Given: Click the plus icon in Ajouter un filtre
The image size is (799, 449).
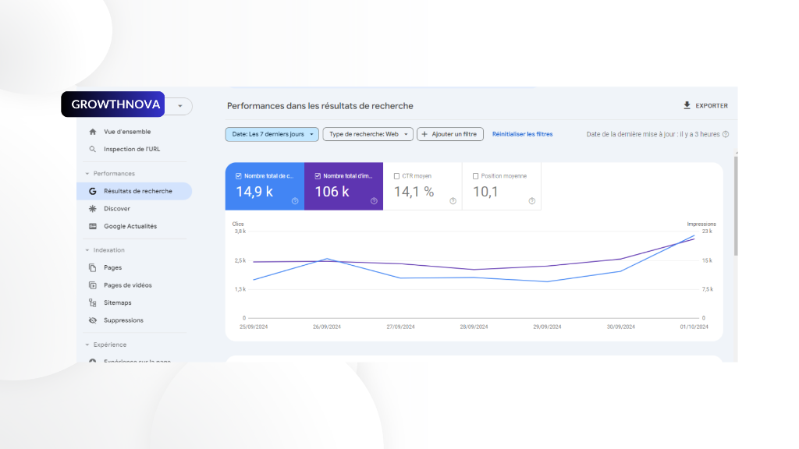Looking at the screenshot, I should (424, 134).
